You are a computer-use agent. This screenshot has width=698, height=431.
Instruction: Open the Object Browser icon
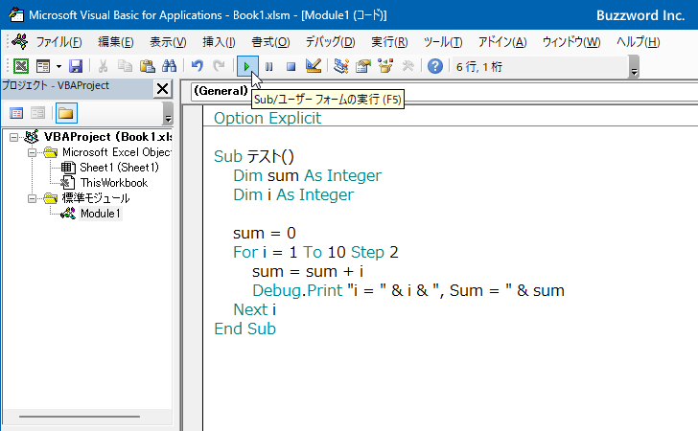(385, 66)
